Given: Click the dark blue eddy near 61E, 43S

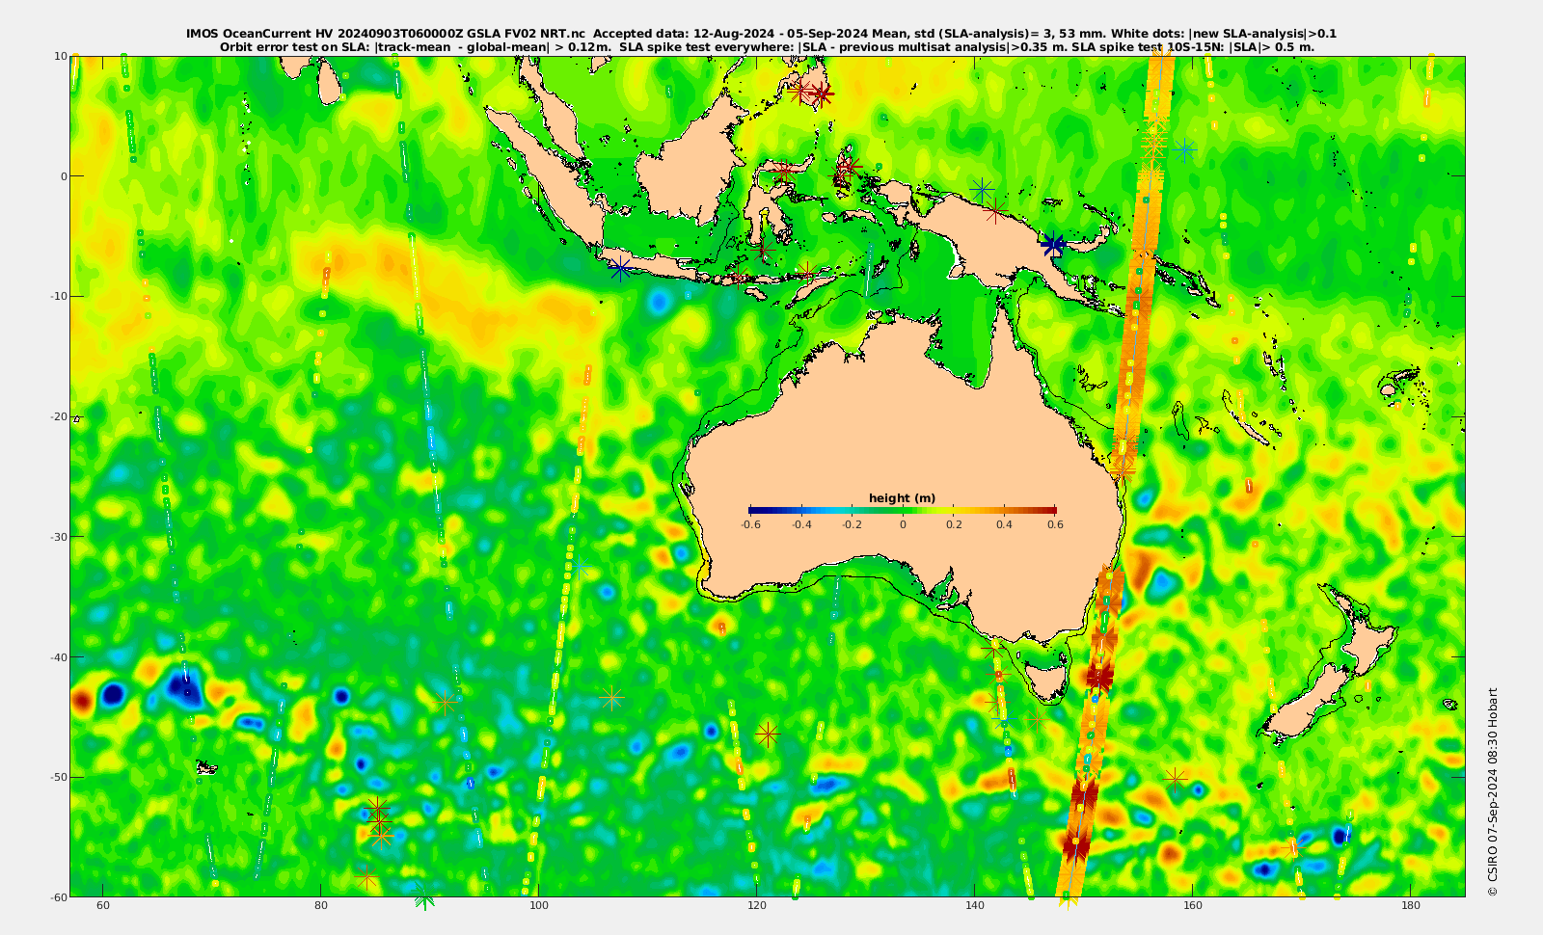Looking at the screenshot, I should [114, 693].
